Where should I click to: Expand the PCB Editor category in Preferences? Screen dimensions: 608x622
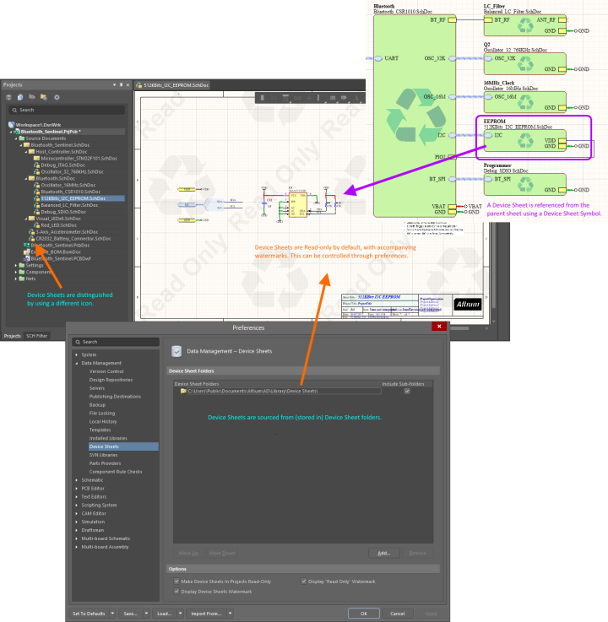[77, 489]
